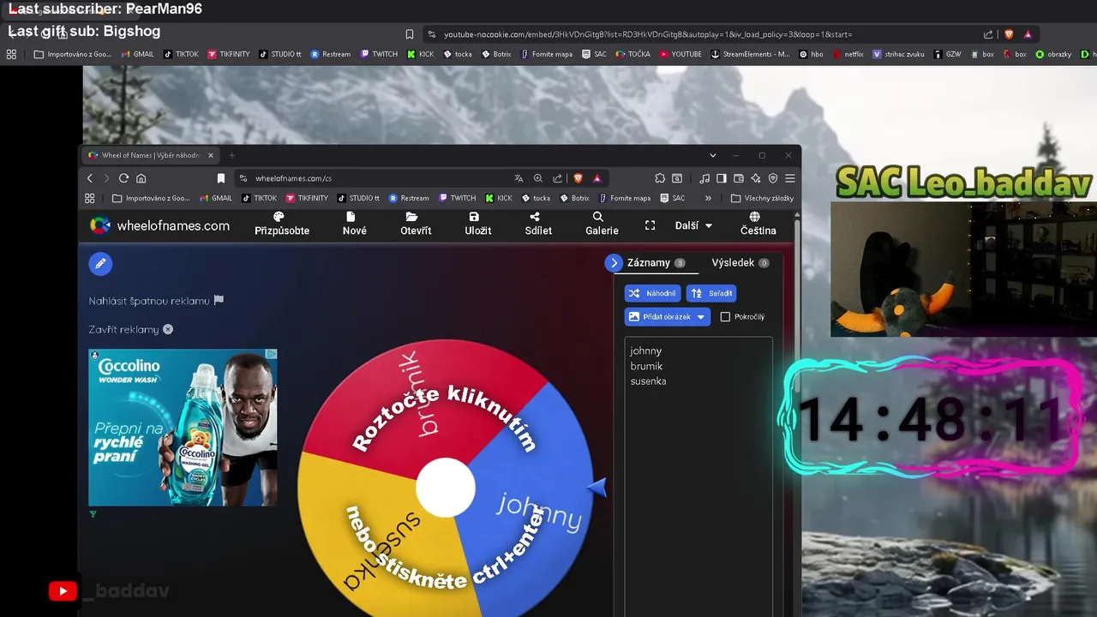
Task: Open the YOUTUBE bookmark in the background browser
Action: pos(680,54)
